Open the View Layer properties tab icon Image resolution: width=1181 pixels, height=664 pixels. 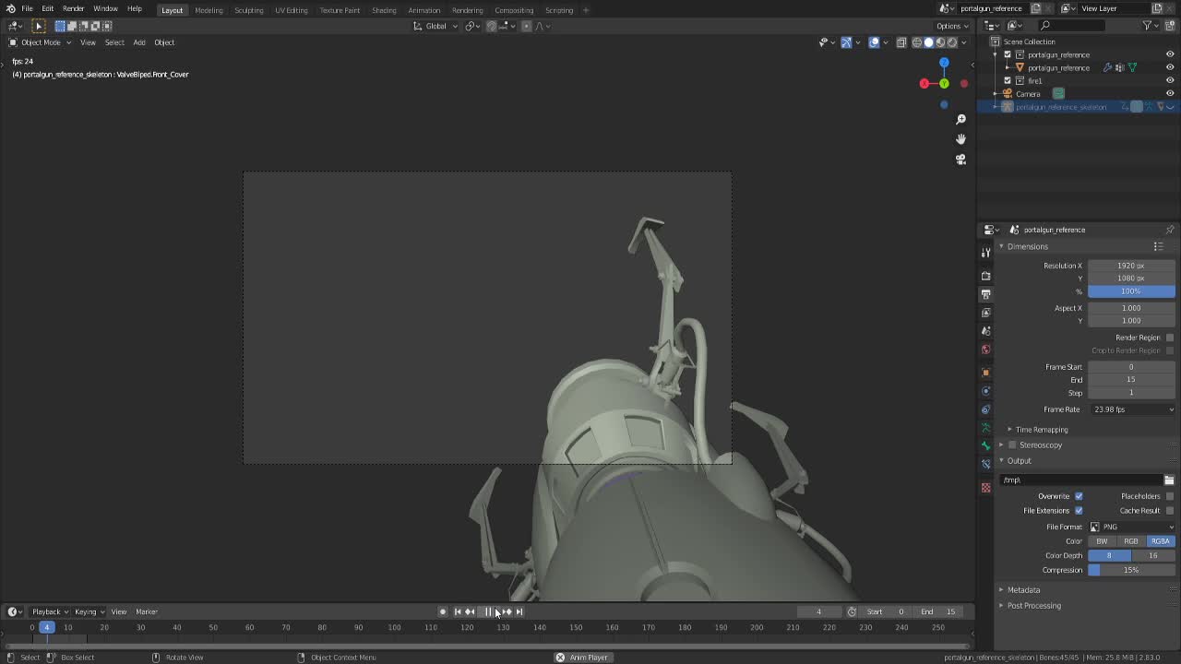coord(985,313)
